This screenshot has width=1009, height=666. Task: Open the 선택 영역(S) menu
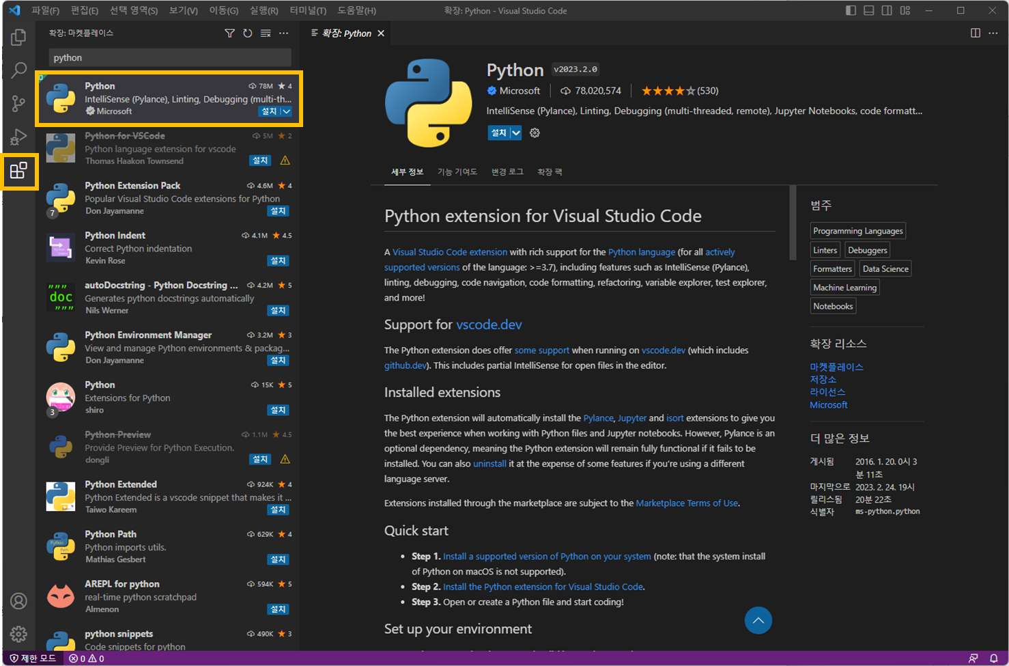point(134,10)
